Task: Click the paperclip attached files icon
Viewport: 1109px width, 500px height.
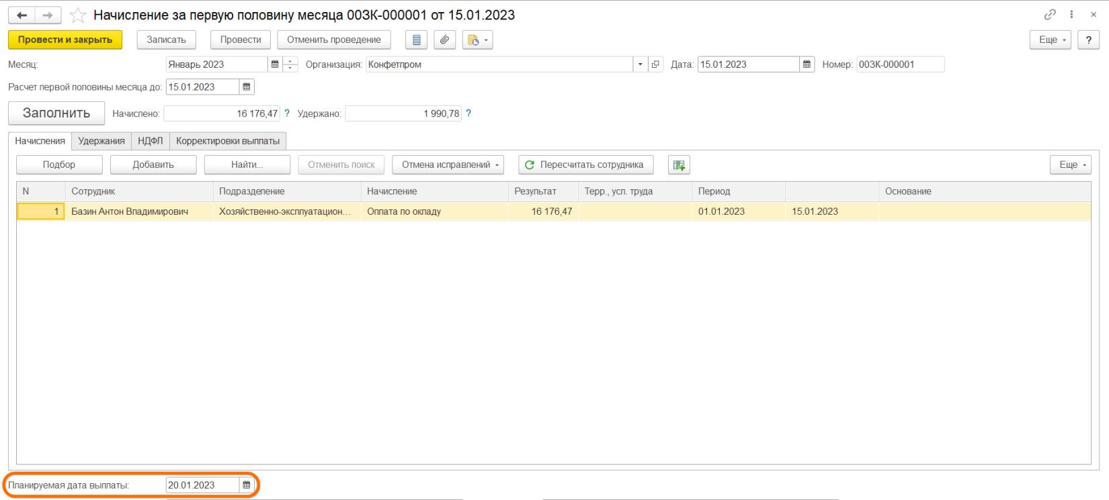Action: [x=444, y=40]
